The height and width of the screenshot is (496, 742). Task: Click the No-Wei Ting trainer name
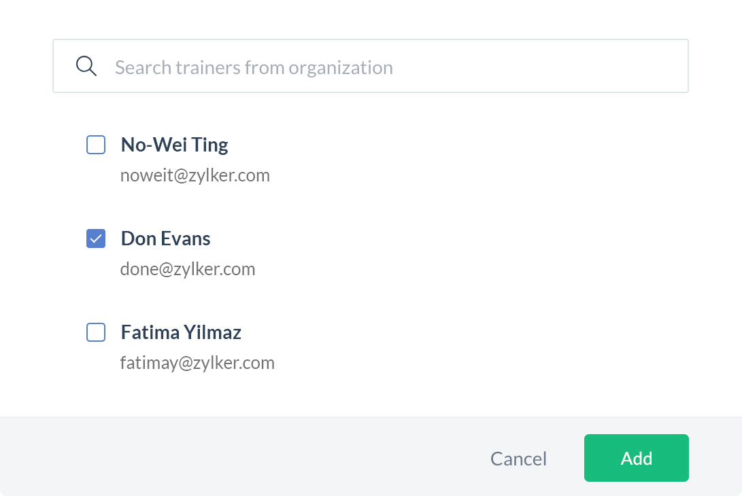[x=174, y=145]
